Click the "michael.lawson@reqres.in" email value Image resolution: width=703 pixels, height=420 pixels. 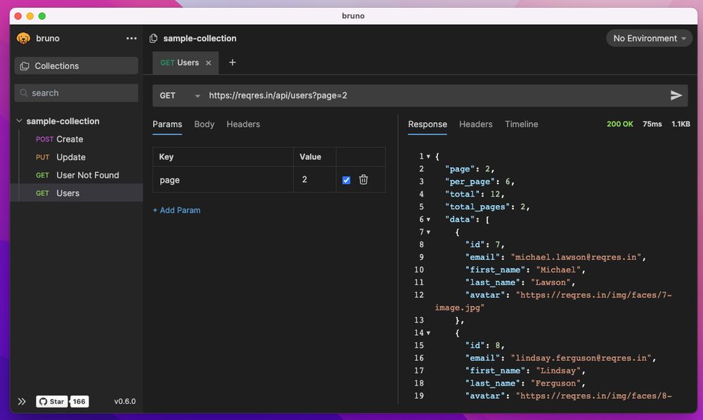pos(576,257)
